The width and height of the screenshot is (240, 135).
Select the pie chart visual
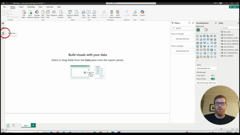pos(211,43)
